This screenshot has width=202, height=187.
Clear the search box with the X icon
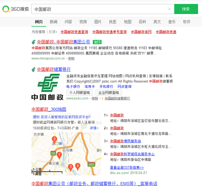click(x=169, y=9)
